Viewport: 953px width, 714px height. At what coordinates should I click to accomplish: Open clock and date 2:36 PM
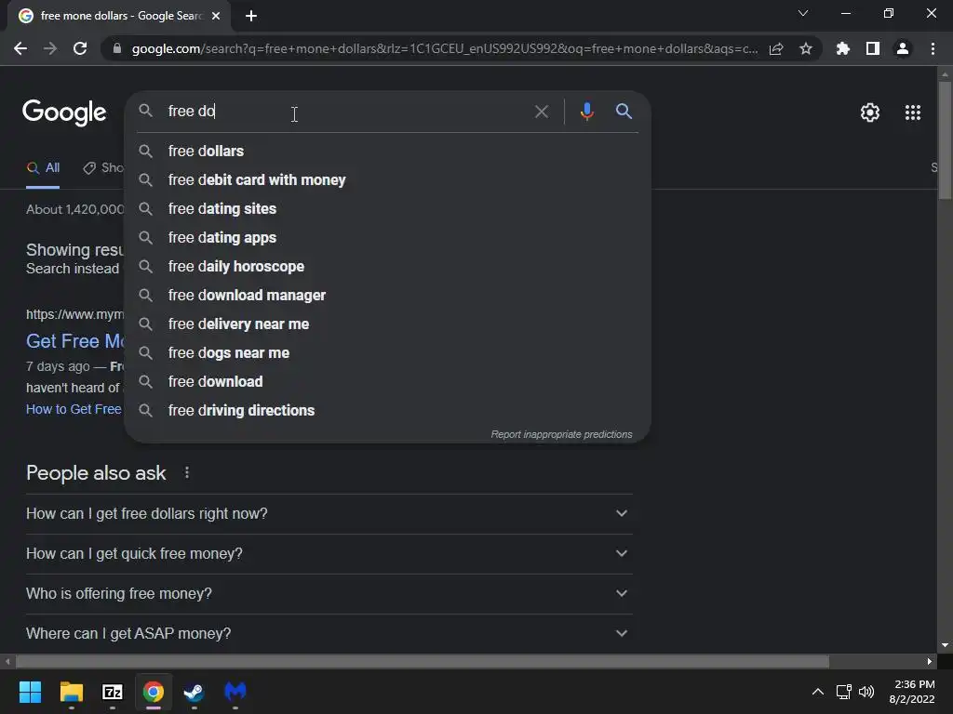[912, 692]
